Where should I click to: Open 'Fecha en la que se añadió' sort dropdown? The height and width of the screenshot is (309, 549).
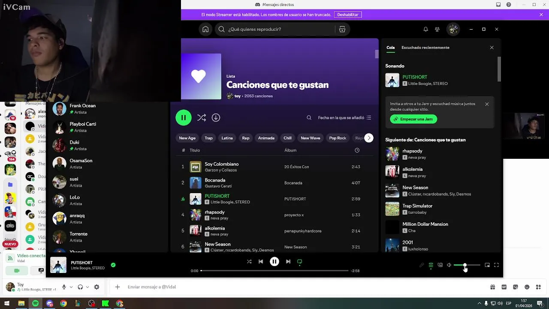pos(344,118)
